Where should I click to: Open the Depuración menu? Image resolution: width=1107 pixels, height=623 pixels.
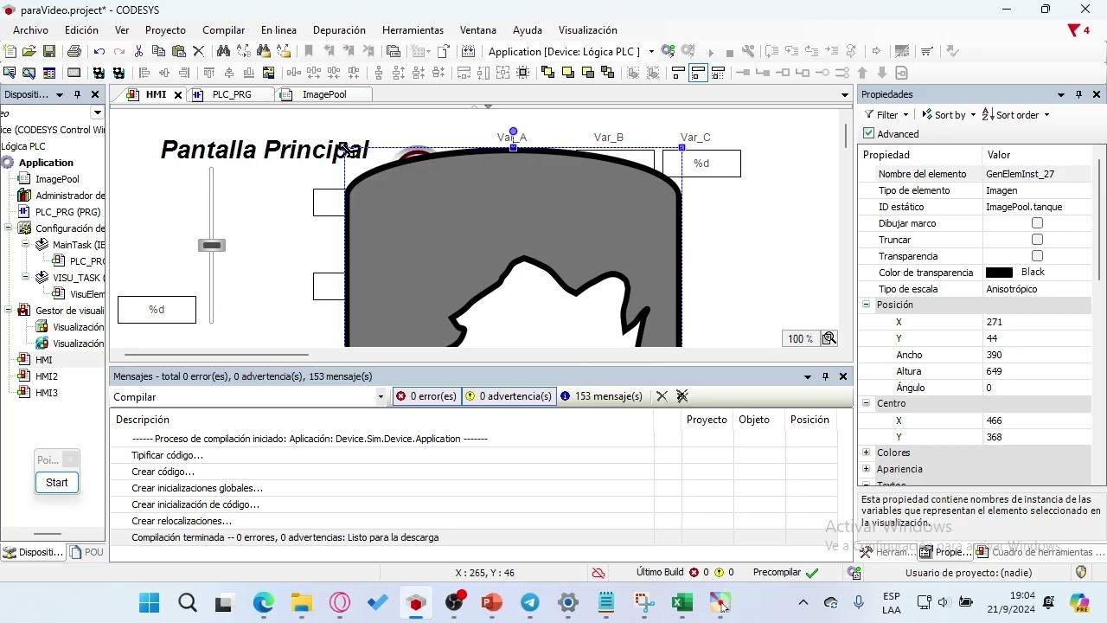(x=339, y=30)
